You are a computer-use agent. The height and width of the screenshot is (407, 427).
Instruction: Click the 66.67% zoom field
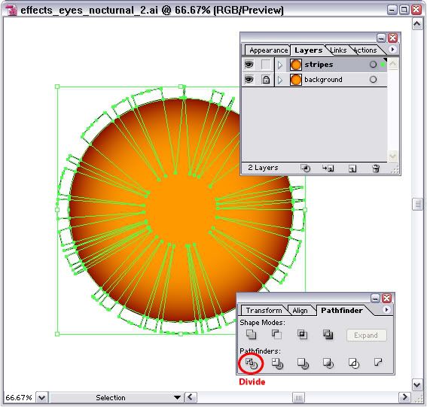pyautogui.click(x=19, y=398)
